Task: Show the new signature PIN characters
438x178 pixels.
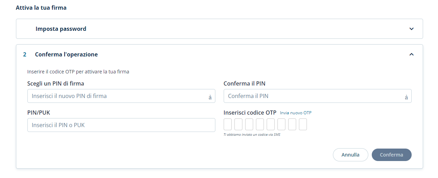Action: (210, 98)
